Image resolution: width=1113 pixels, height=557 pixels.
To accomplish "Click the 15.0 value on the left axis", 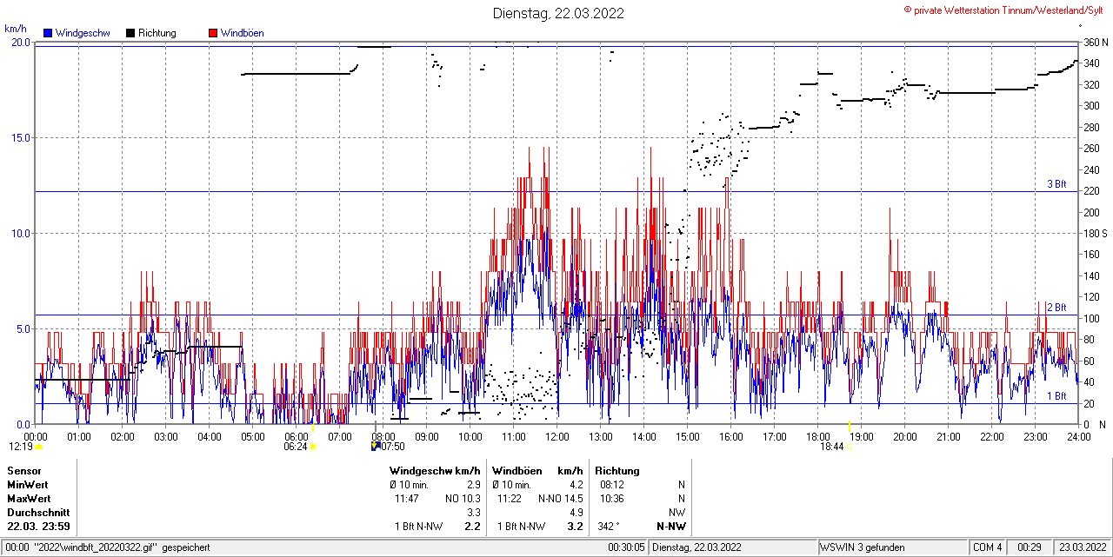I will tap(21, 137).
